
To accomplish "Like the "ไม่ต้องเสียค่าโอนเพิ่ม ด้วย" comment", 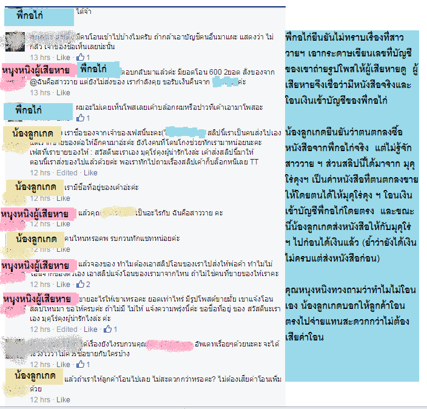I will coord(63,400).
